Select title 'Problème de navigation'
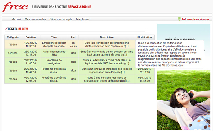Screen dimensions: 213x131 point(54,62)
